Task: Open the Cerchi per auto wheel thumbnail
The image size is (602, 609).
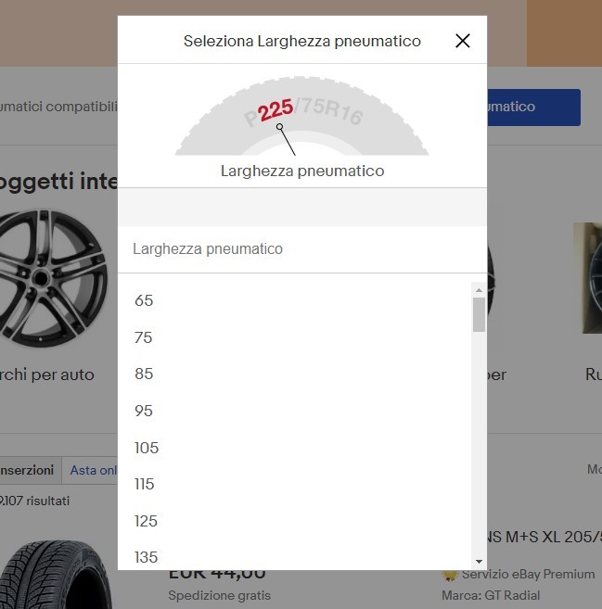Action: click(53, 278)
